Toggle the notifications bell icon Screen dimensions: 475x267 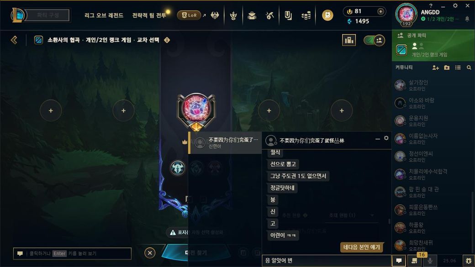point(467,19)
